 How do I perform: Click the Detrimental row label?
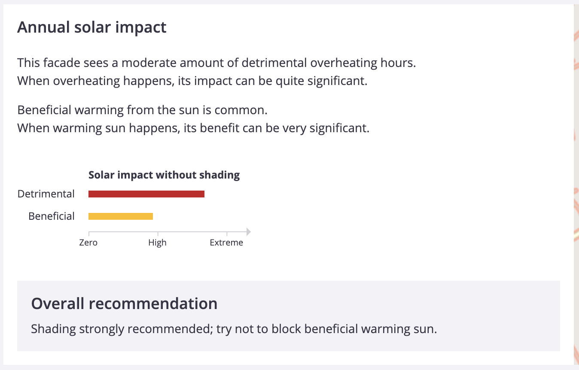pos(46,194)
